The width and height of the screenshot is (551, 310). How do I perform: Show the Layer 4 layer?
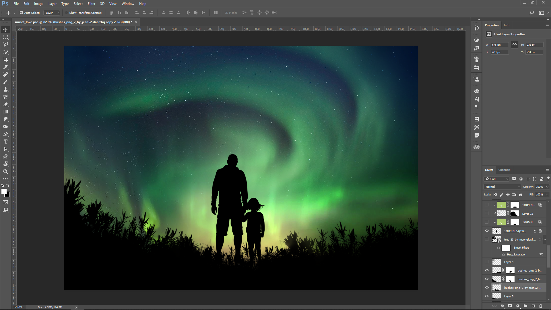(487, 262)
